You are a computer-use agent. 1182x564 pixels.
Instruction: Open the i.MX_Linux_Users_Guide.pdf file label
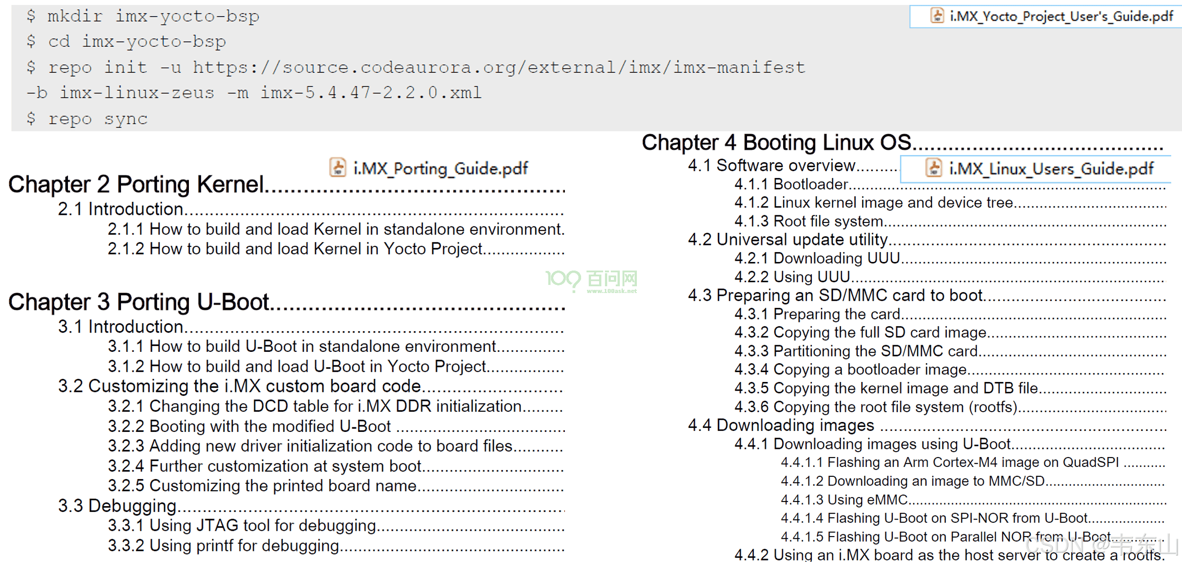click(1051, 169)
